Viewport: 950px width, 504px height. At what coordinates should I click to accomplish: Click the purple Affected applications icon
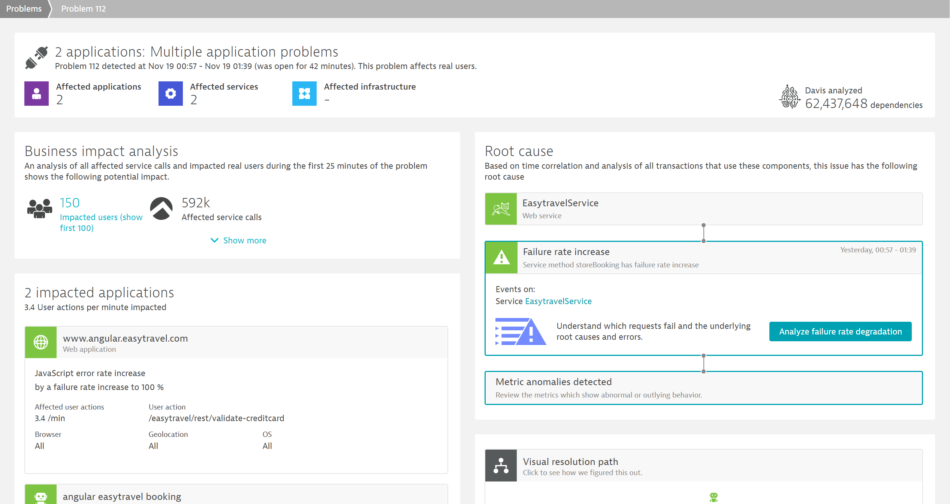(x=36, y=93)
